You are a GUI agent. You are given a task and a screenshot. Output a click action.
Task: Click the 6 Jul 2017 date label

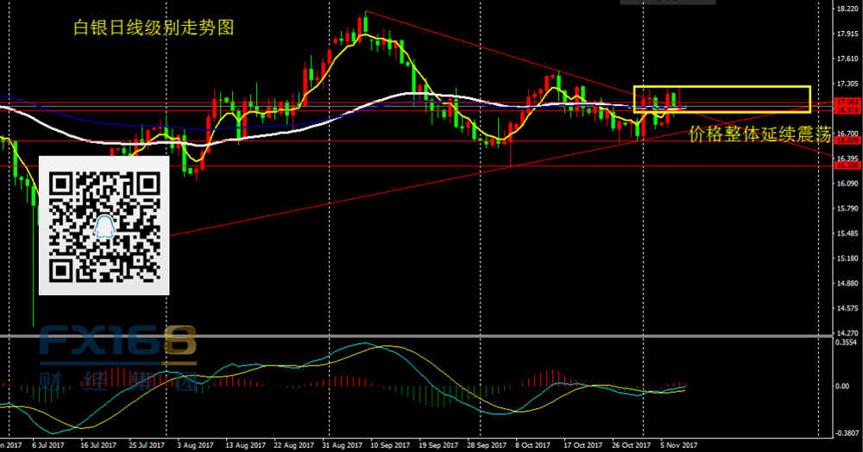(x=47, y=445)
